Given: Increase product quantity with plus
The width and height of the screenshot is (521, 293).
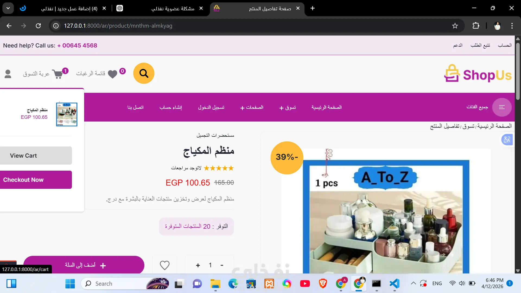Looking at the screenshot, I should (x=198, y=265).
